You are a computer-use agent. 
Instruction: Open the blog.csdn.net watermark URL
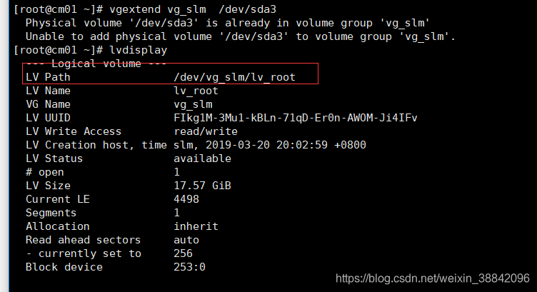pos(433,278)
